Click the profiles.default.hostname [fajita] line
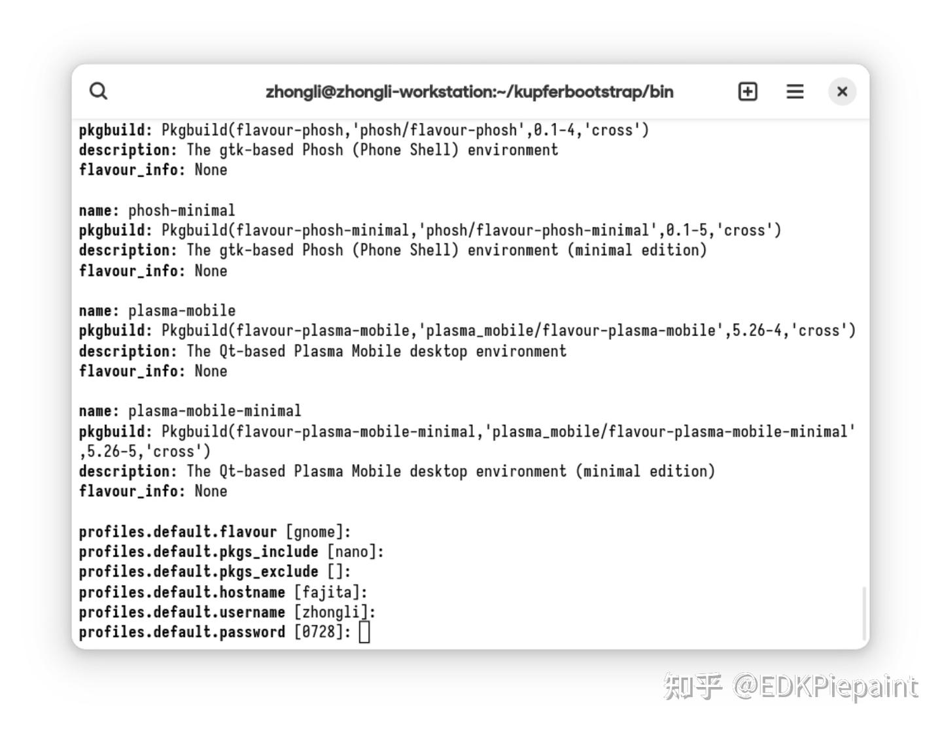The width and height of the screenshot is (942, 729). [223, 592]
